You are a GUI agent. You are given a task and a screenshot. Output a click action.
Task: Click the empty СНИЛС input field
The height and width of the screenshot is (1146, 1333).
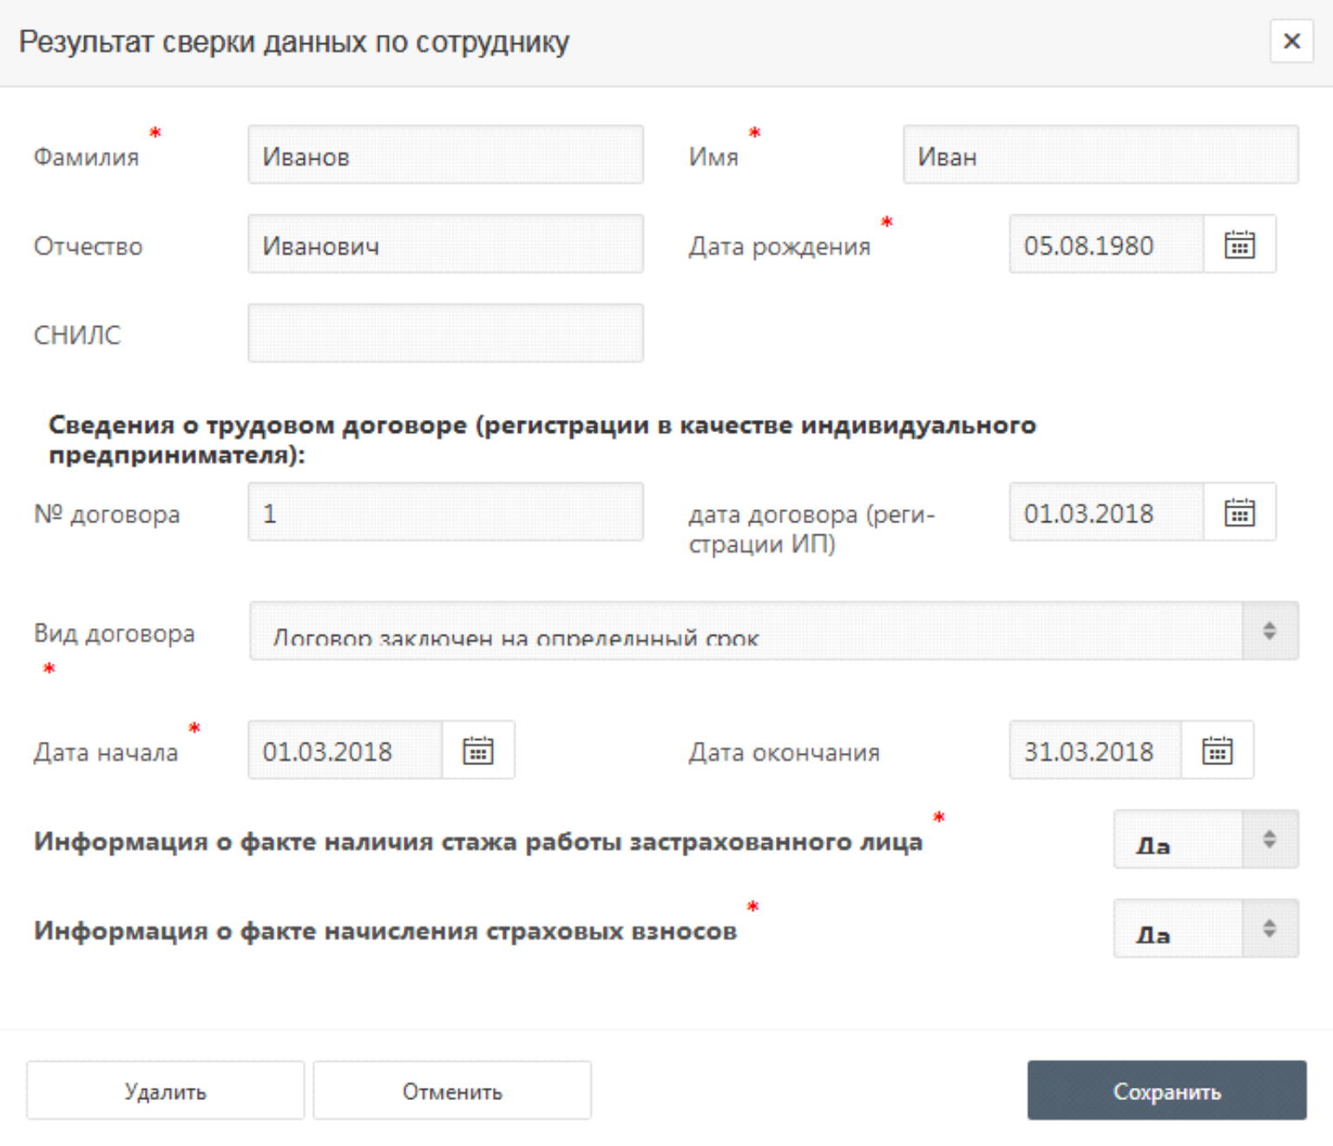click(445, 333)
